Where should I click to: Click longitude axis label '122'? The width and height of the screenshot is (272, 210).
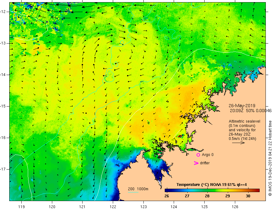(113, 207)
